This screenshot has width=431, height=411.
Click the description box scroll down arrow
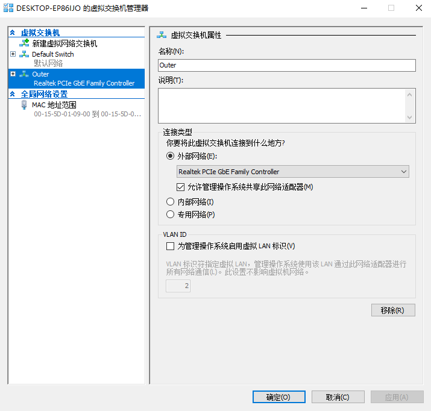[x=409, y=118]
